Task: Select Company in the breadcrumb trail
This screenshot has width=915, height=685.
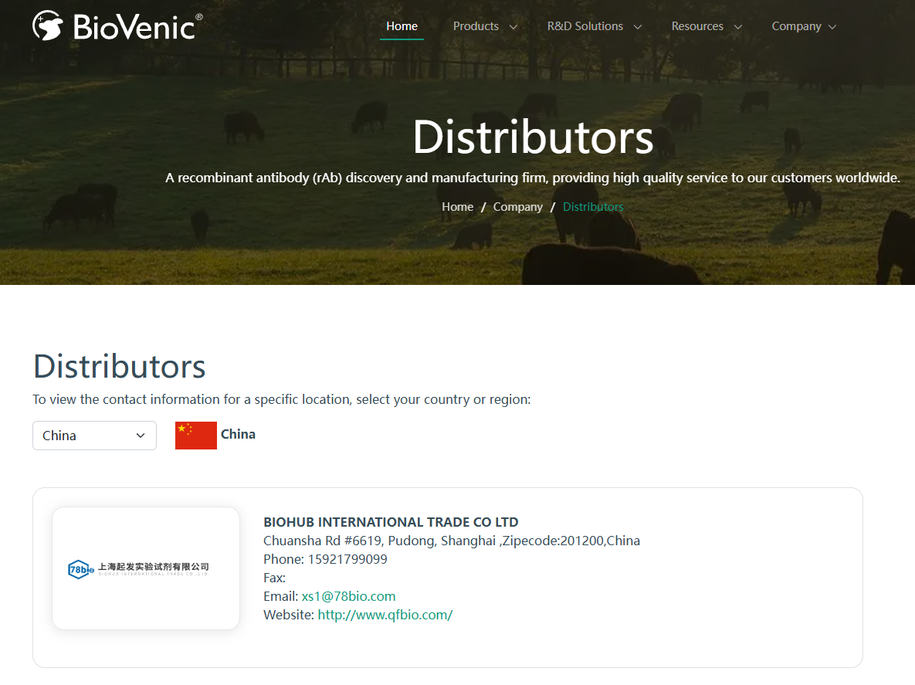Action: click(x=517, y=207)
